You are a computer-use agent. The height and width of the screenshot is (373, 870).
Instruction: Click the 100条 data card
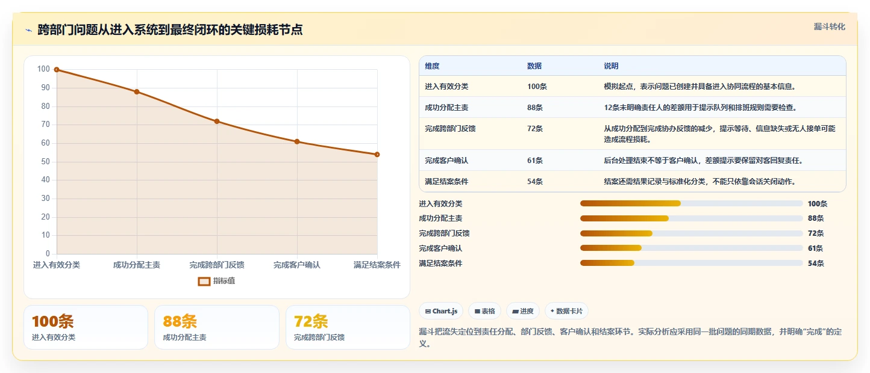[x=86, y=327]
